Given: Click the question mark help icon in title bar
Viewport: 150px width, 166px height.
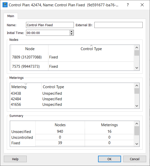Looking at the screenshot, I should tap(128, 5).
